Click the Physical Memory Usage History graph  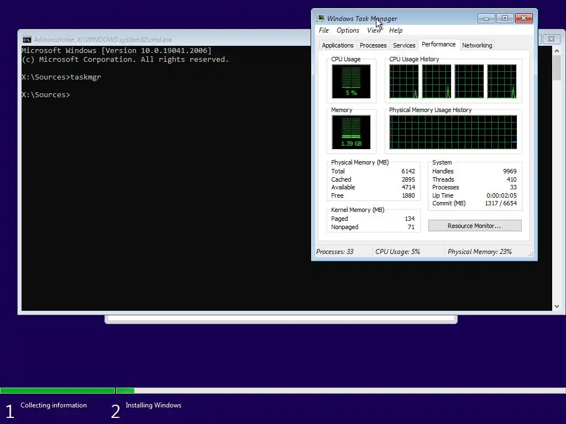453,132
